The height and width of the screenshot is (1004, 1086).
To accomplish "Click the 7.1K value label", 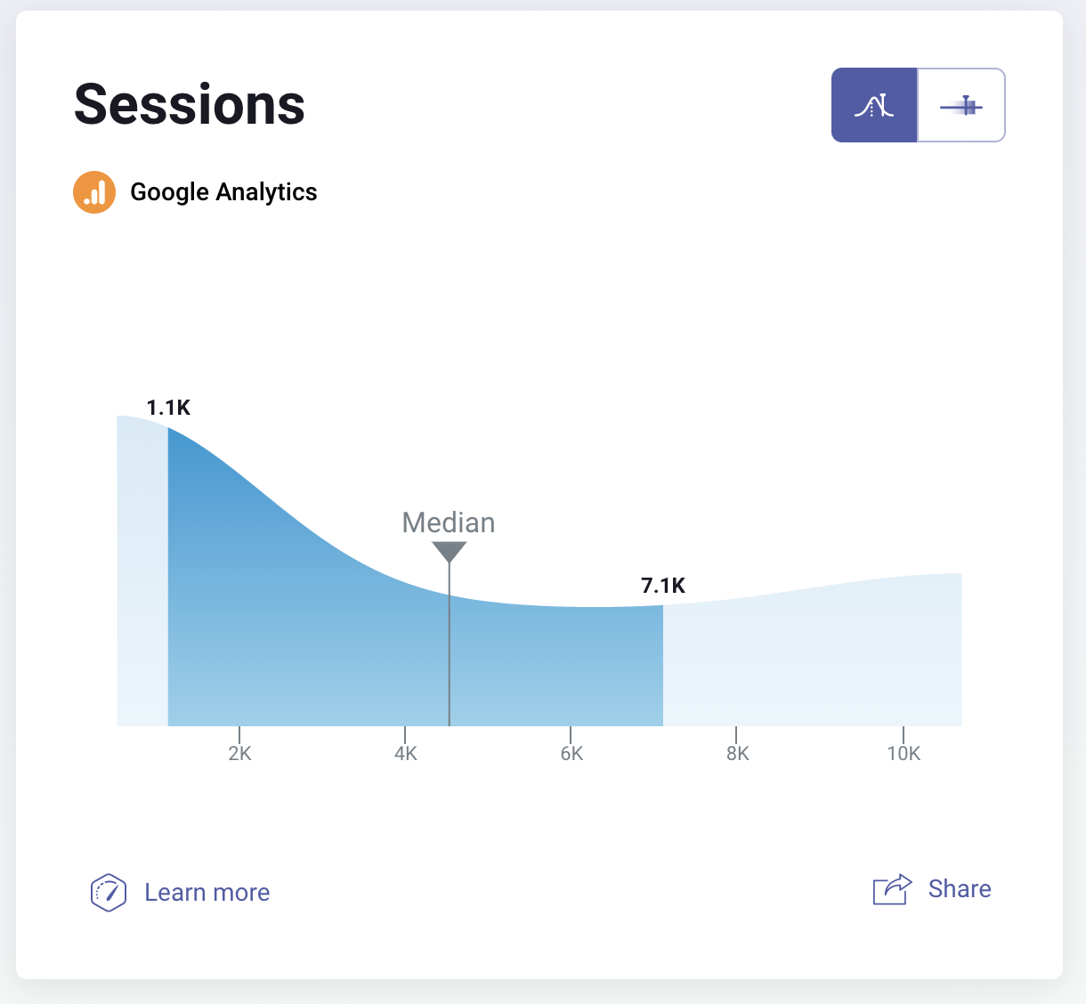I will [662, 586].
